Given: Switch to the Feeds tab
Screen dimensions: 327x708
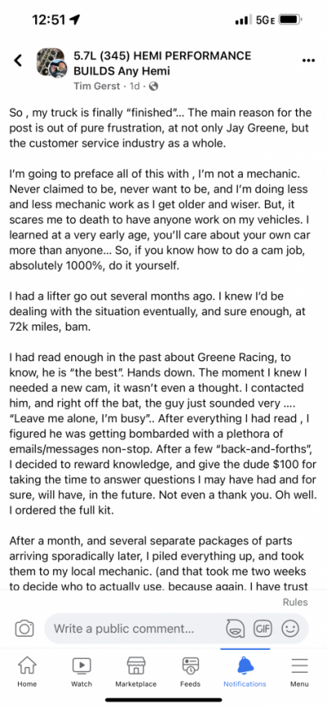Looking at the screenshot, I should coord(190,672).
